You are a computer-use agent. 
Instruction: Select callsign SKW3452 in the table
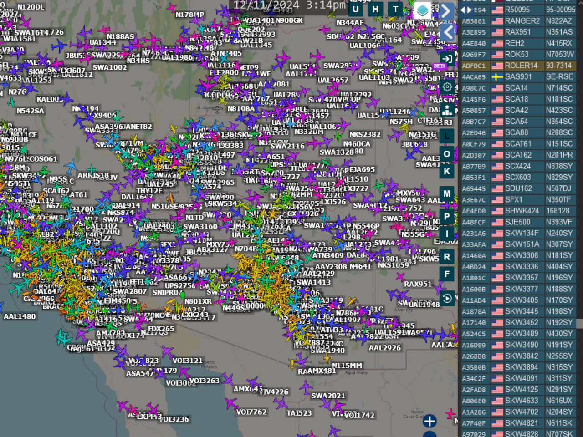(522, 322)
